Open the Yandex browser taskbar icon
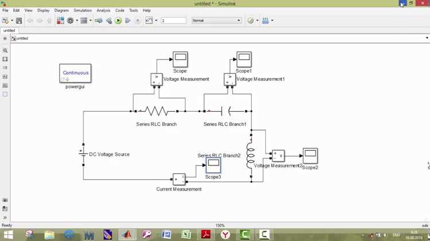Viewport: 430px width, 241px height. pos(225,235)
